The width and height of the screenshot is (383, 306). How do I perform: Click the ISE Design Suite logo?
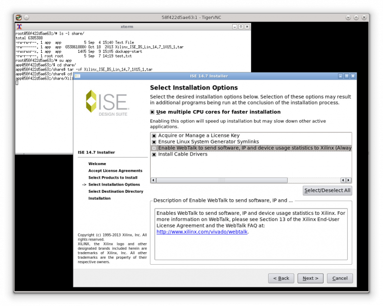pyautogui.click(x=107, y=103)
